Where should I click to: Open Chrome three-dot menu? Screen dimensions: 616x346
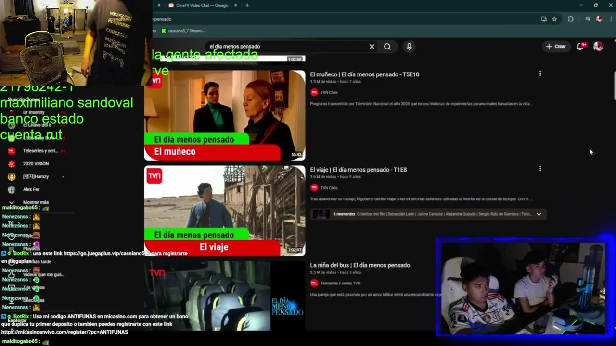(611, 19)
